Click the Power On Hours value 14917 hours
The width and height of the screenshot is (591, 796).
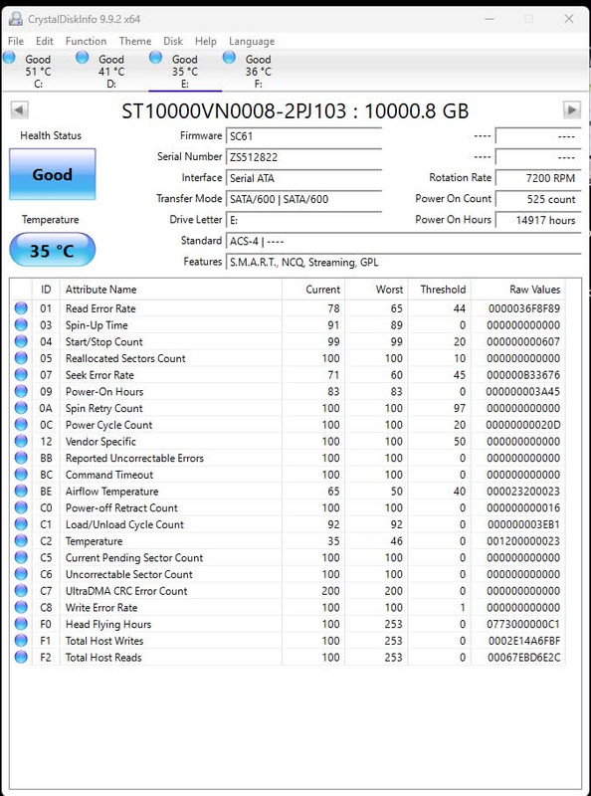coord(538,220)
